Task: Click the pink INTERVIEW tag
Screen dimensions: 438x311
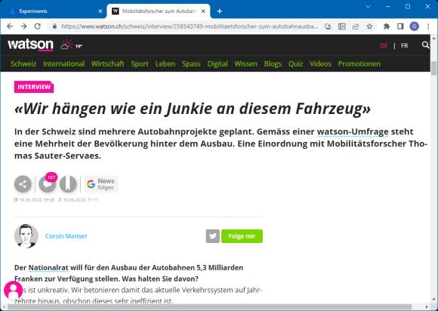Action: click(x=34, y=87)
